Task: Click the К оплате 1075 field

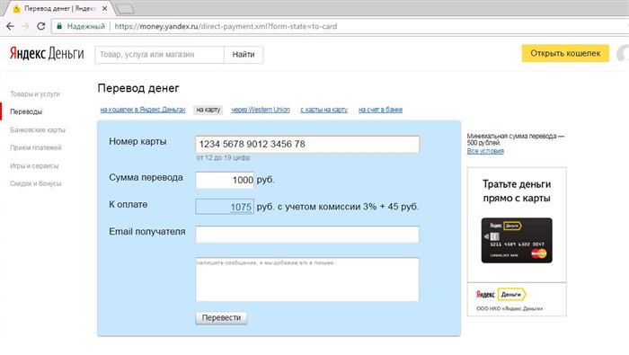Action: point(225,207)
